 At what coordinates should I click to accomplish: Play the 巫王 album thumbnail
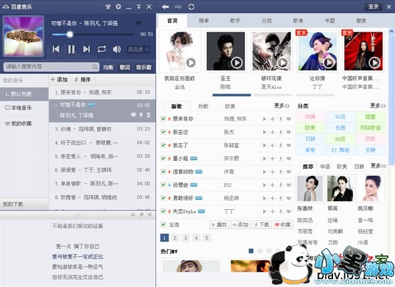[x=236, y=62]
